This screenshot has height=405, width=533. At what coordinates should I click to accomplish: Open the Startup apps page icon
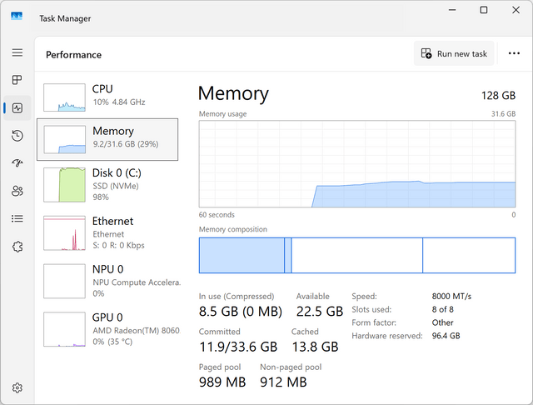[x=17, y=163]
